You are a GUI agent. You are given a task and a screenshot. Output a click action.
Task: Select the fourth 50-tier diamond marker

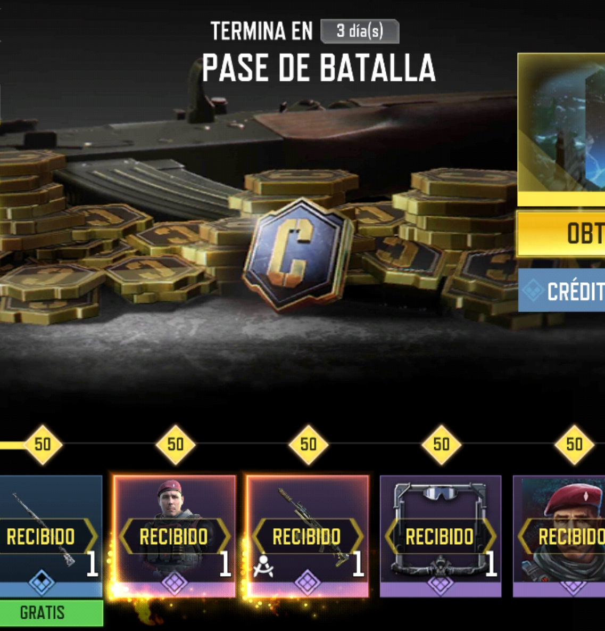(441, 445)
